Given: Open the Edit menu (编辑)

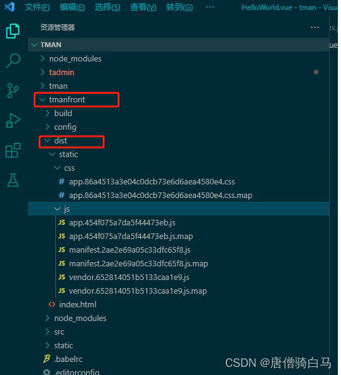Looking at the screenshot, I should click(72, 7).
